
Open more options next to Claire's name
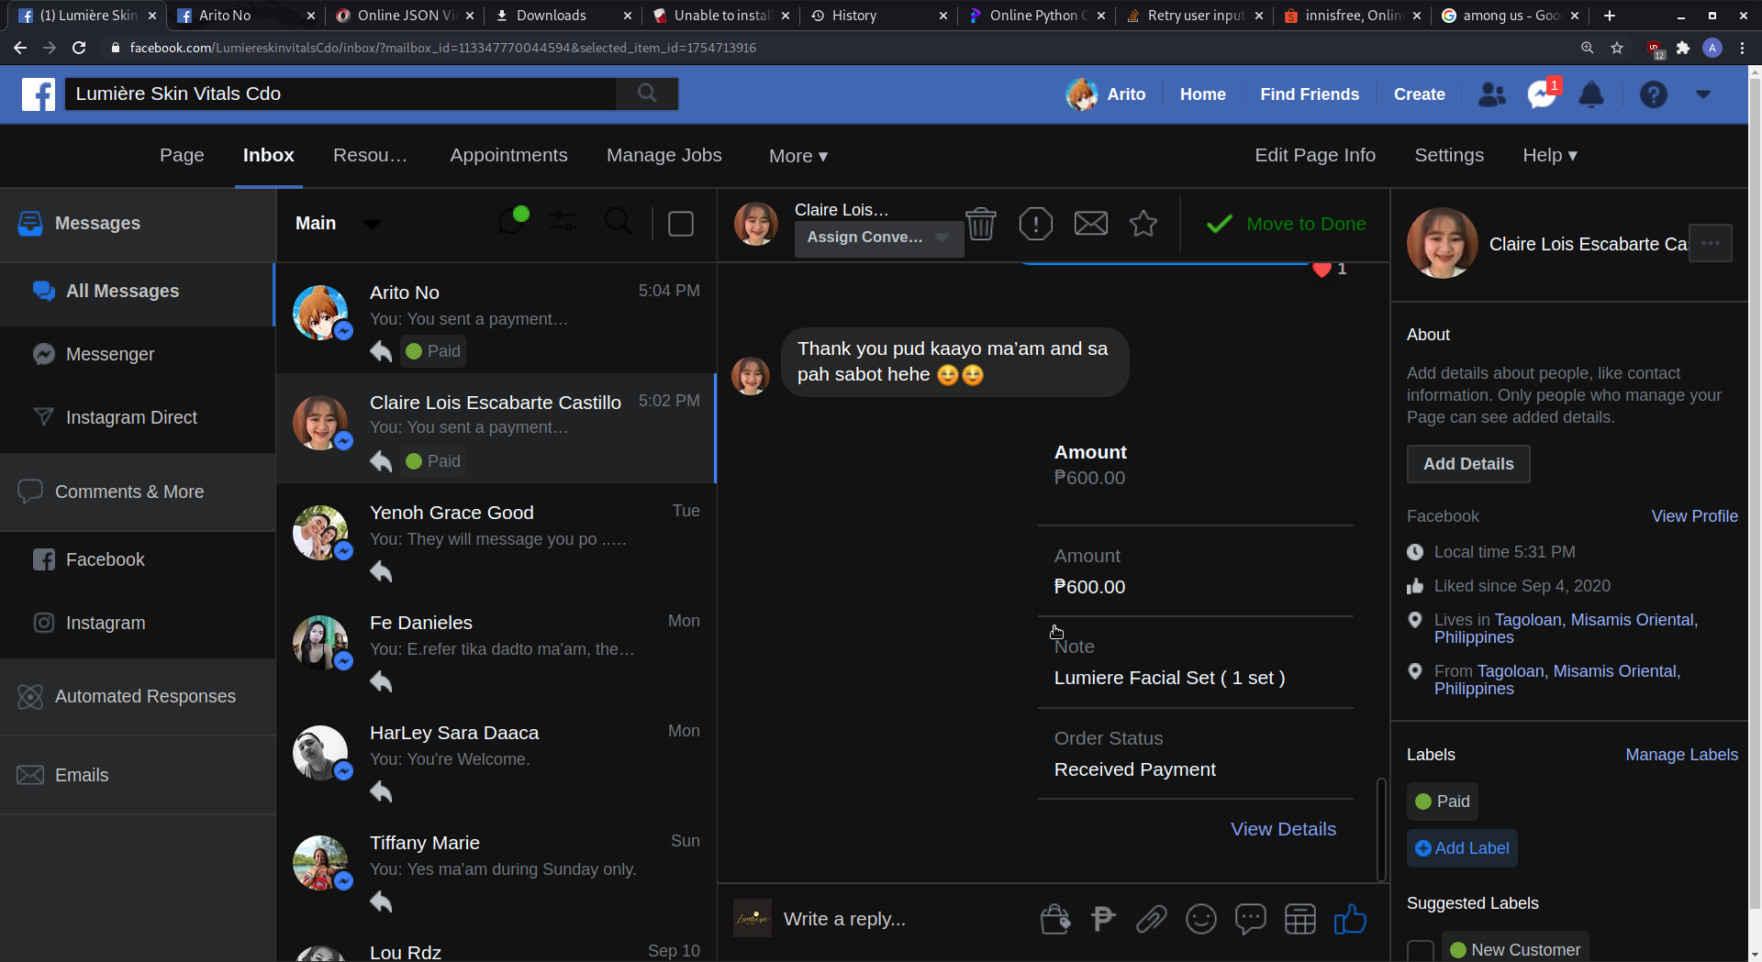[1711, 243]
